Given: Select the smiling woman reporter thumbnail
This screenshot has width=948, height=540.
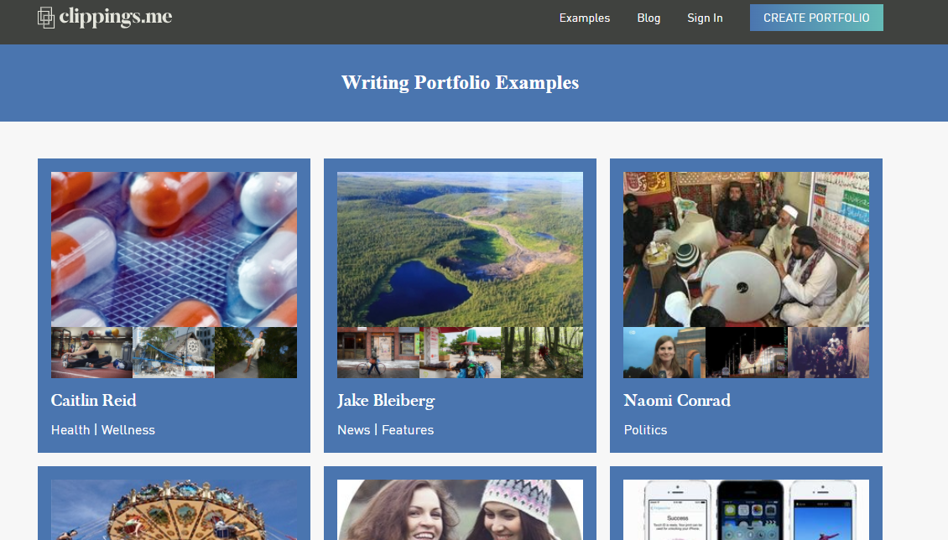Looking at the screenshot, I should click(664, 353).
